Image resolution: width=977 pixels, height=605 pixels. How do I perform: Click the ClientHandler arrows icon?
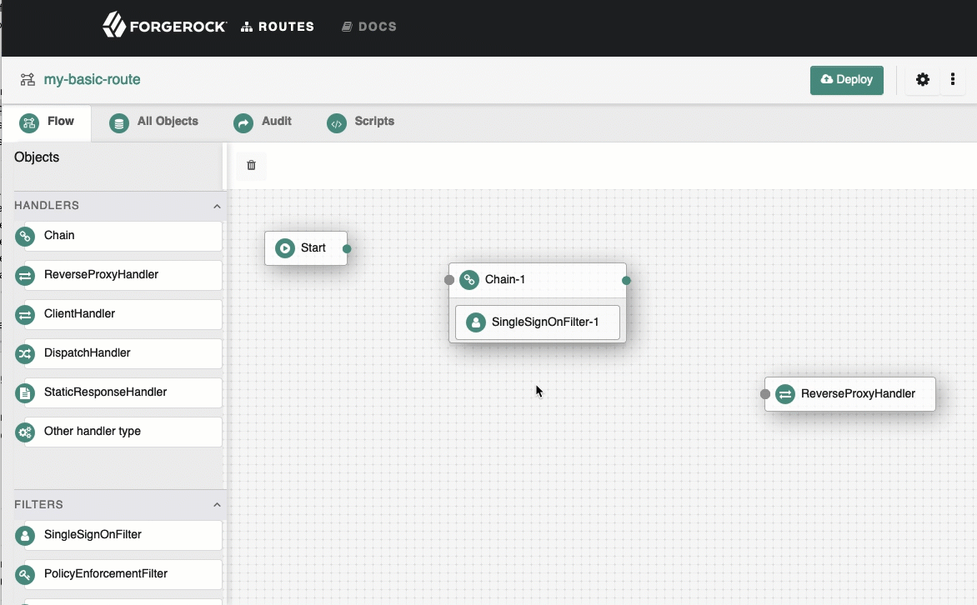pyautogui.click(x=25, y=315)
